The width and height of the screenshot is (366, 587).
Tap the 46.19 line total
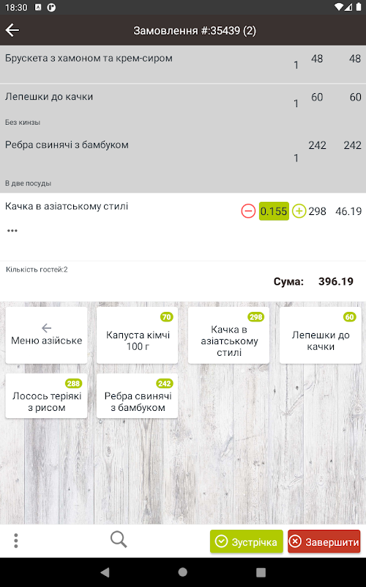point(348,211)
